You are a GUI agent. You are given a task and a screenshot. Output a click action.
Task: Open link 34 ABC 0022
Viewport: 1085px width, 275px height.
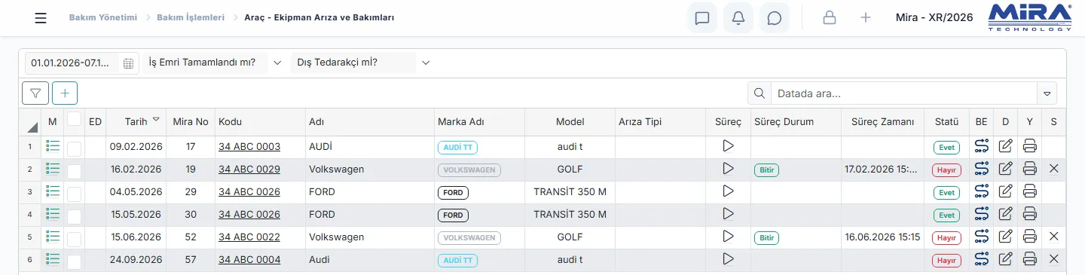pos(249,237)
